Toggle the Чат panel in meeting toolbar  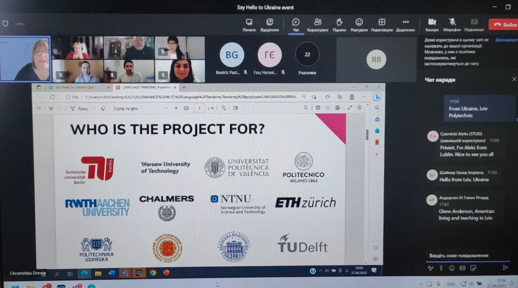[x=296, y=22]
